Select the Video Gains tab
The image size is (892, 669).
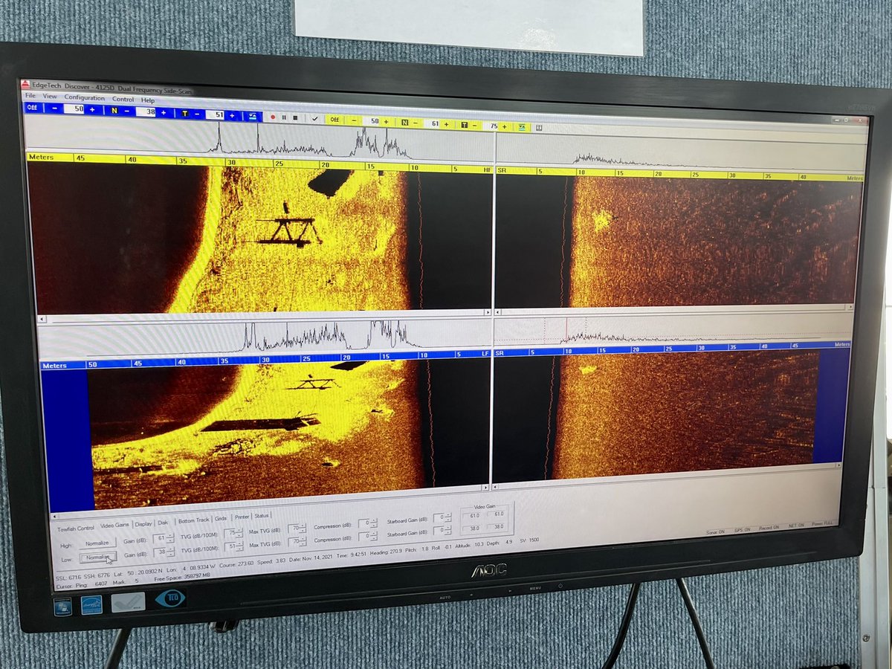(x=114, y=526)
